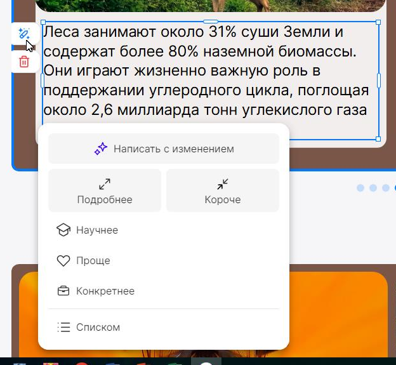Pick 'Научнее' rewrite style
The image size is (396, 365).
tap(164, 230)
